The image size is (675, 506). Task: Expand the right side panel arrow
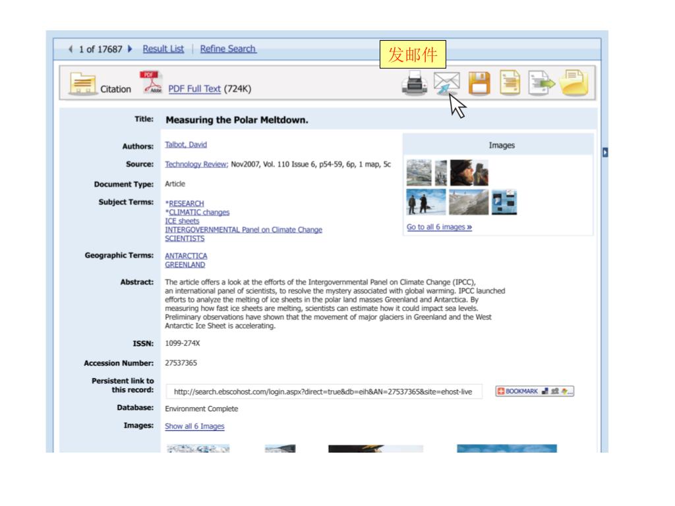coord(605,152)
